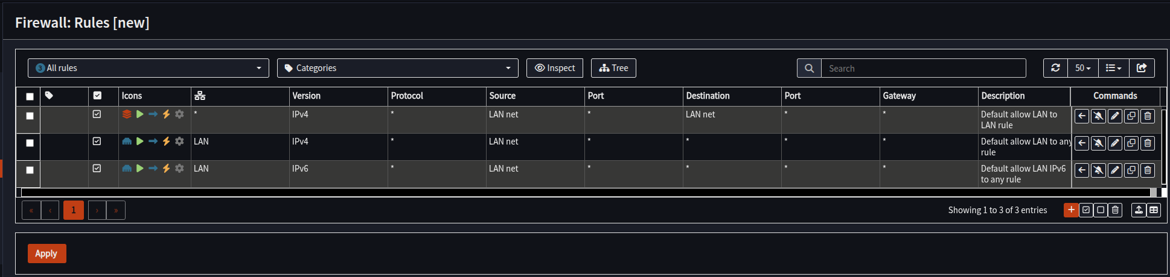Edit the Default allow LAN to LAN rule

tap(1115, 116)
